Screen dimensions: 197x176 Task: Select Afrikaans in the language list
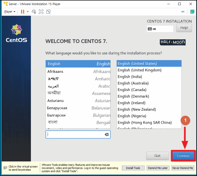[x=78, y=71]
